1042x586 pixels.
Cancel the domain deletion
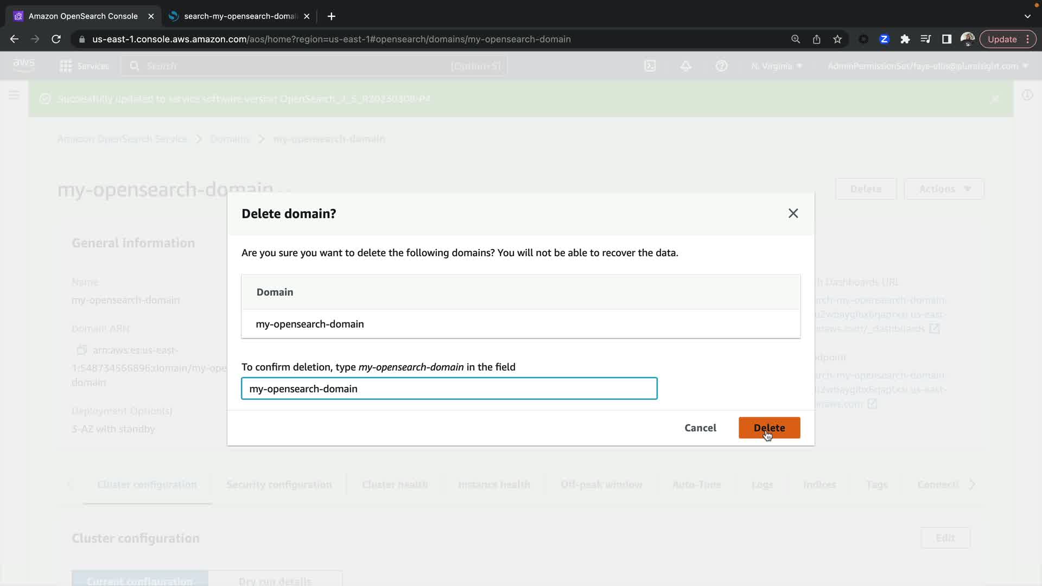tap(700, 428)
